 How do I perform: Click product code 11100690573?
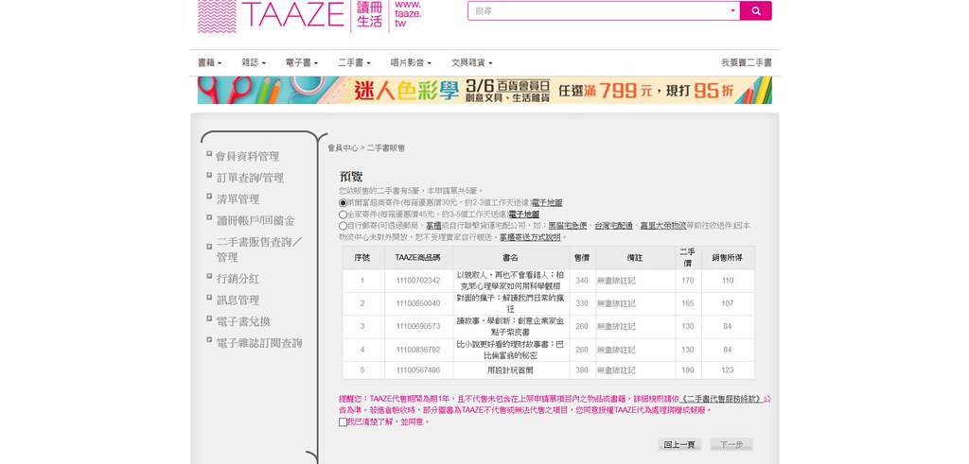coord(417,326)
